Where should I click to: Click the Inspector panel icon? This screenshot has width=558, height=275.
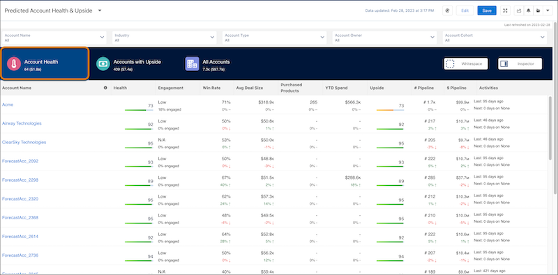tap(504, 64)
